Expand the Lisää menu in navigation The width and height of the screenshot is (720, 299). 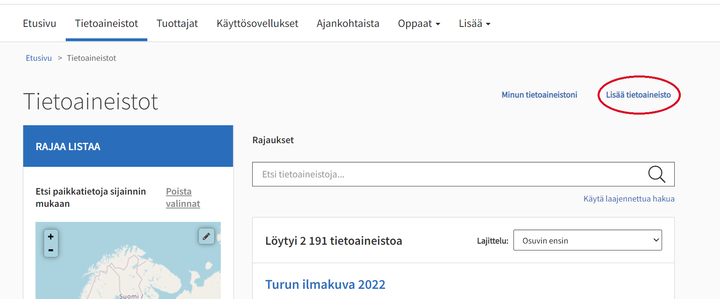coord(474,24)
